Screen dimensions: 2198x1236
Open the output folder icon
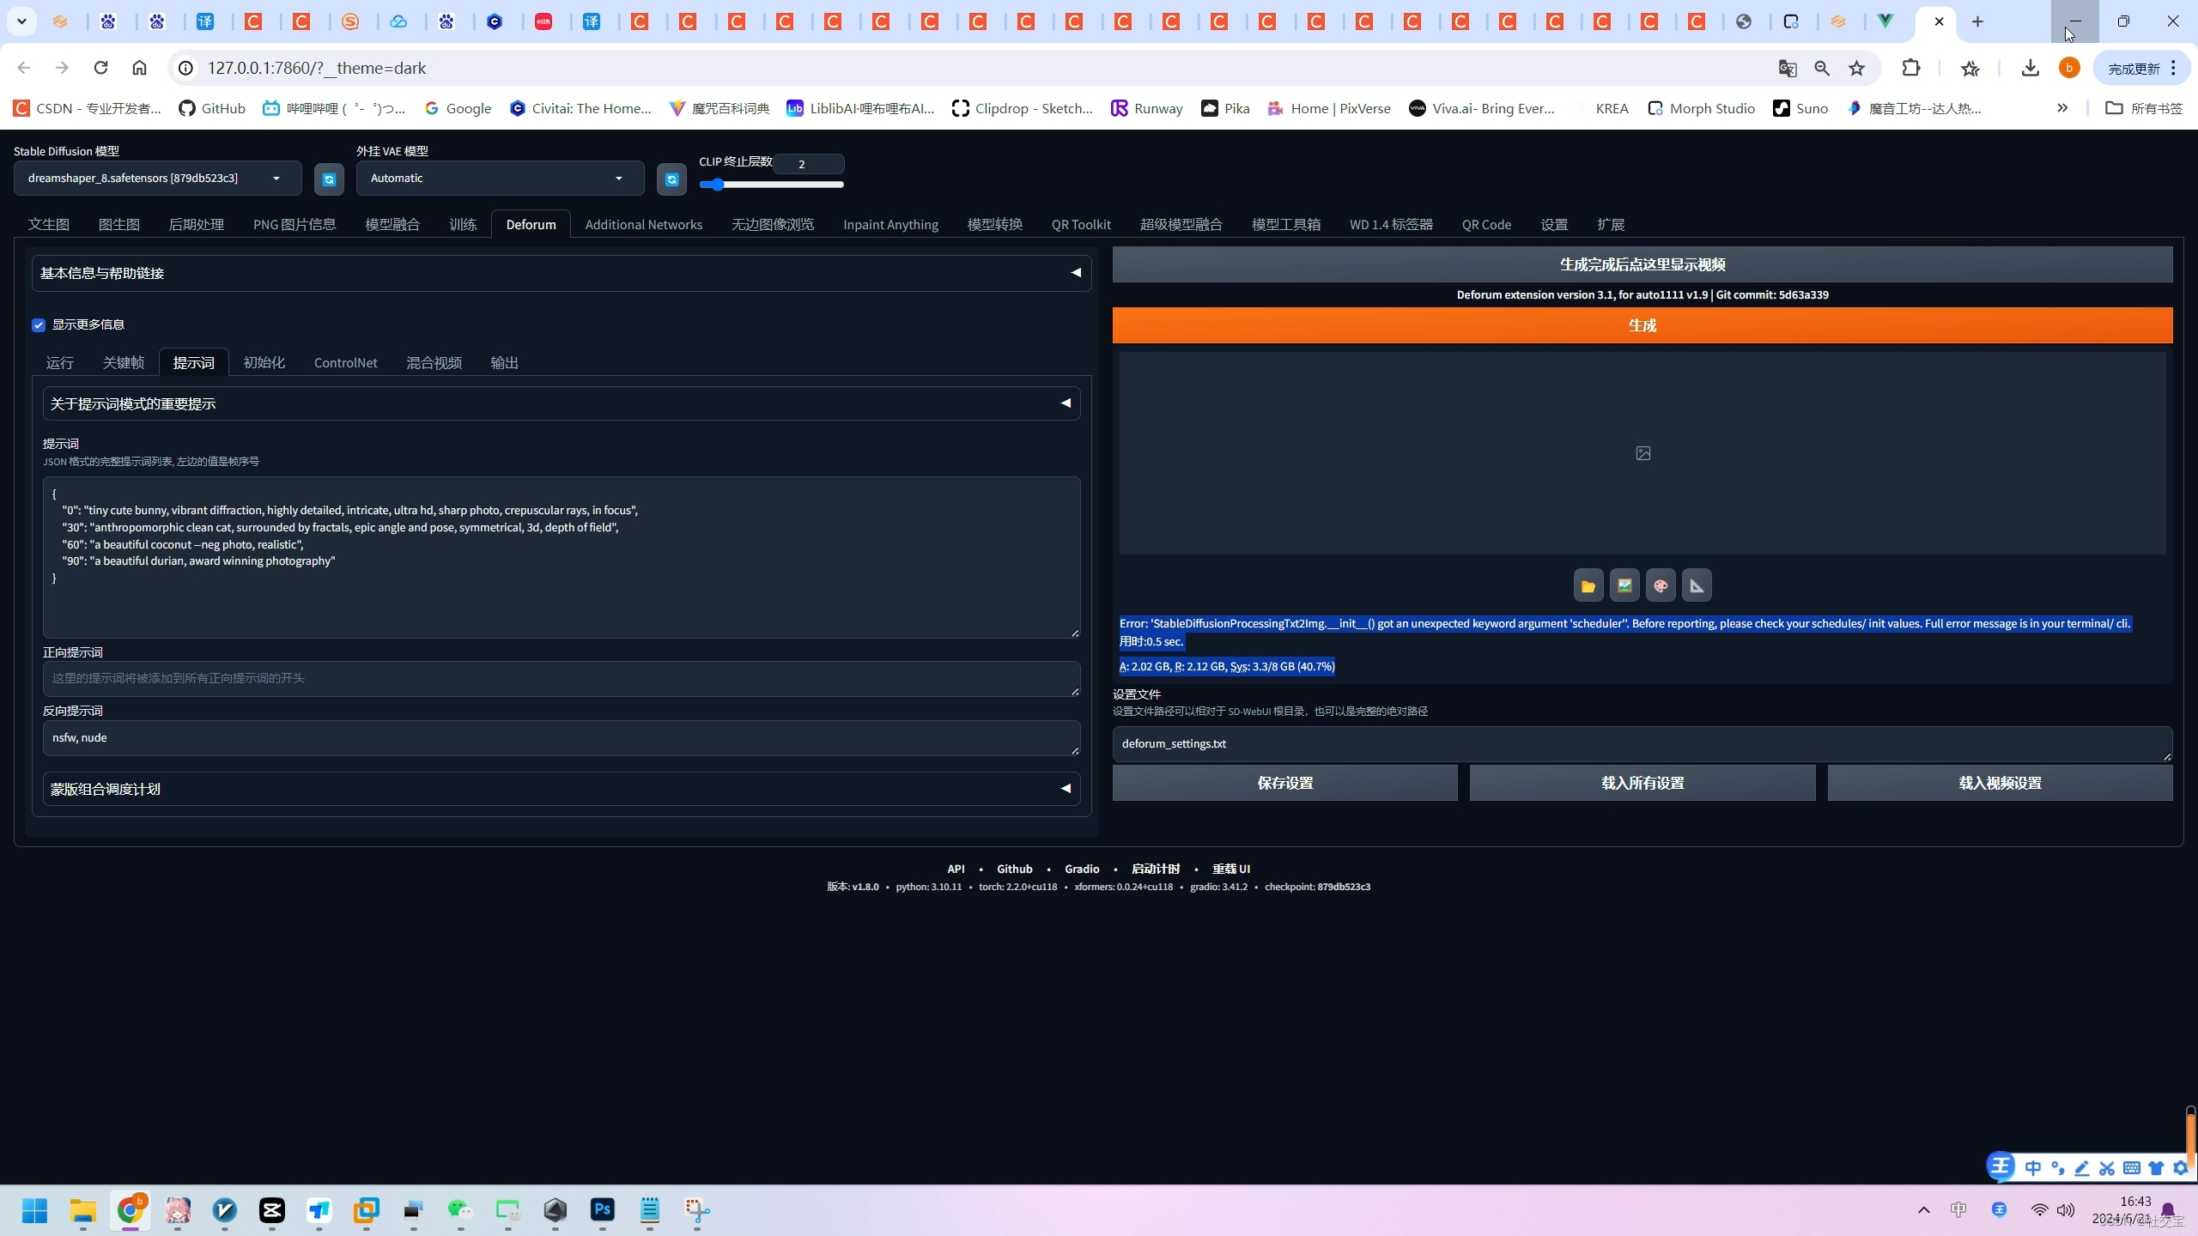coord(1588,585)
